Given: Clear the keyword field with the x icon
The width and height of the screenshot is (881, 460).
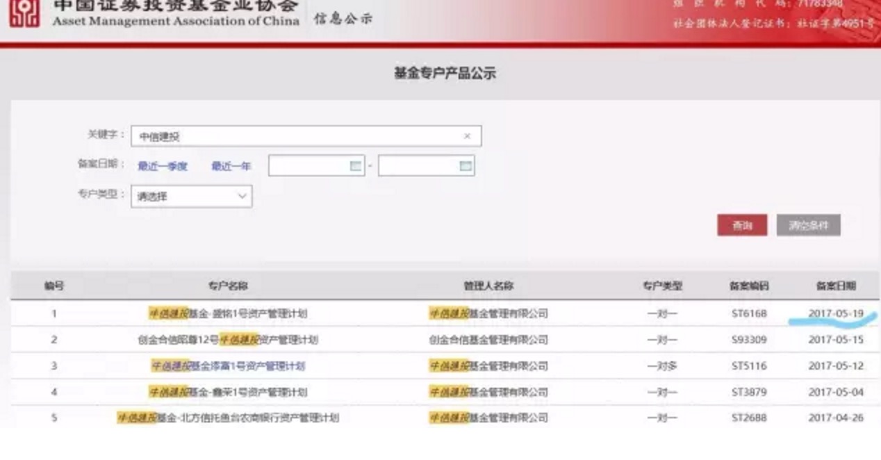Looking at the screenshot, I should (x=467, y=136).
